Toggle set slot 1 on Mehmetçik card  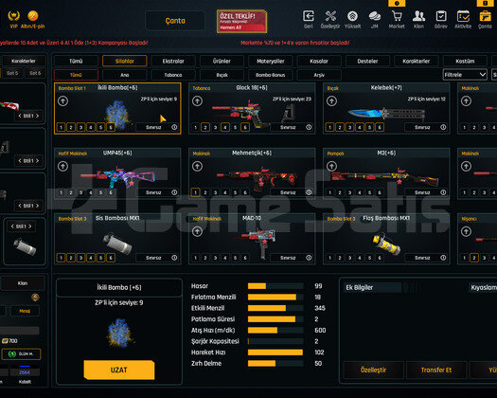point(195,192)
